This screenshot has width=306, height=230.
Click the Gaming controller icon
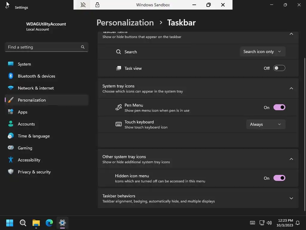11,148
